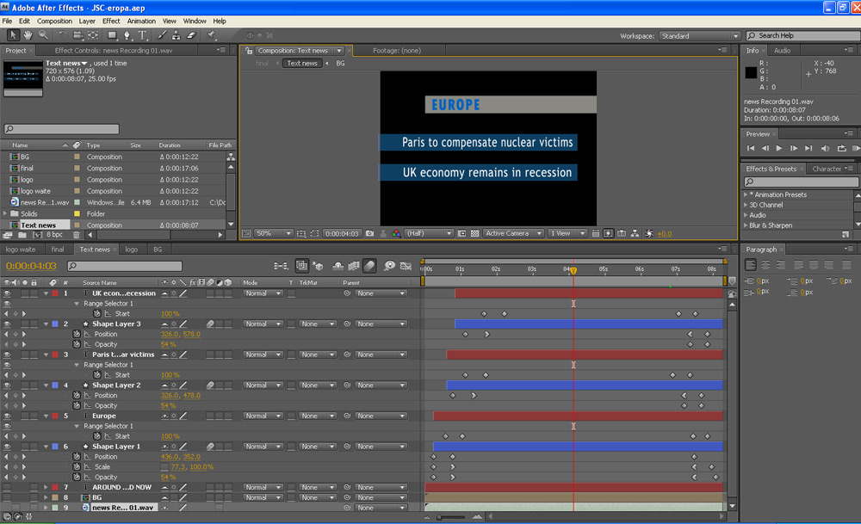Toggle loop option in Preview panel
The height and width of the screenshot is (524, 861).
pos(841,148)
